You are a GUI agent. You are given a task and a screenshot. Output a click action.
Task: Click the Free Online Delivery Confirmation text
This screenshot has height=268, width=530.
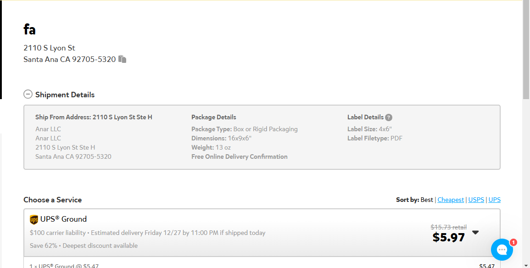tap(240, 156)
